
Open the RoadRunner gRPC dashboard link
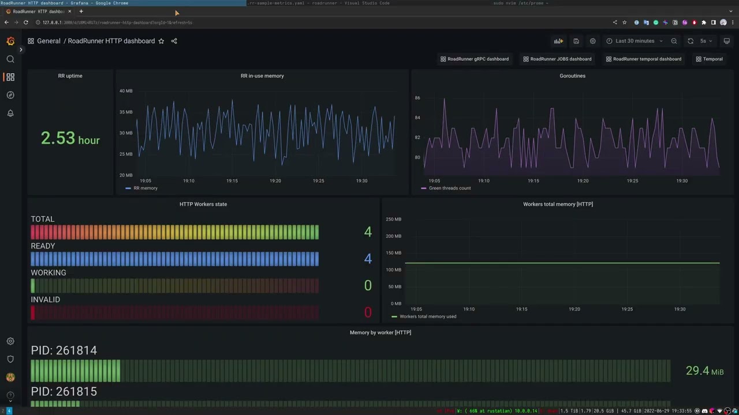pyautogui.click(x=475, y=59)
